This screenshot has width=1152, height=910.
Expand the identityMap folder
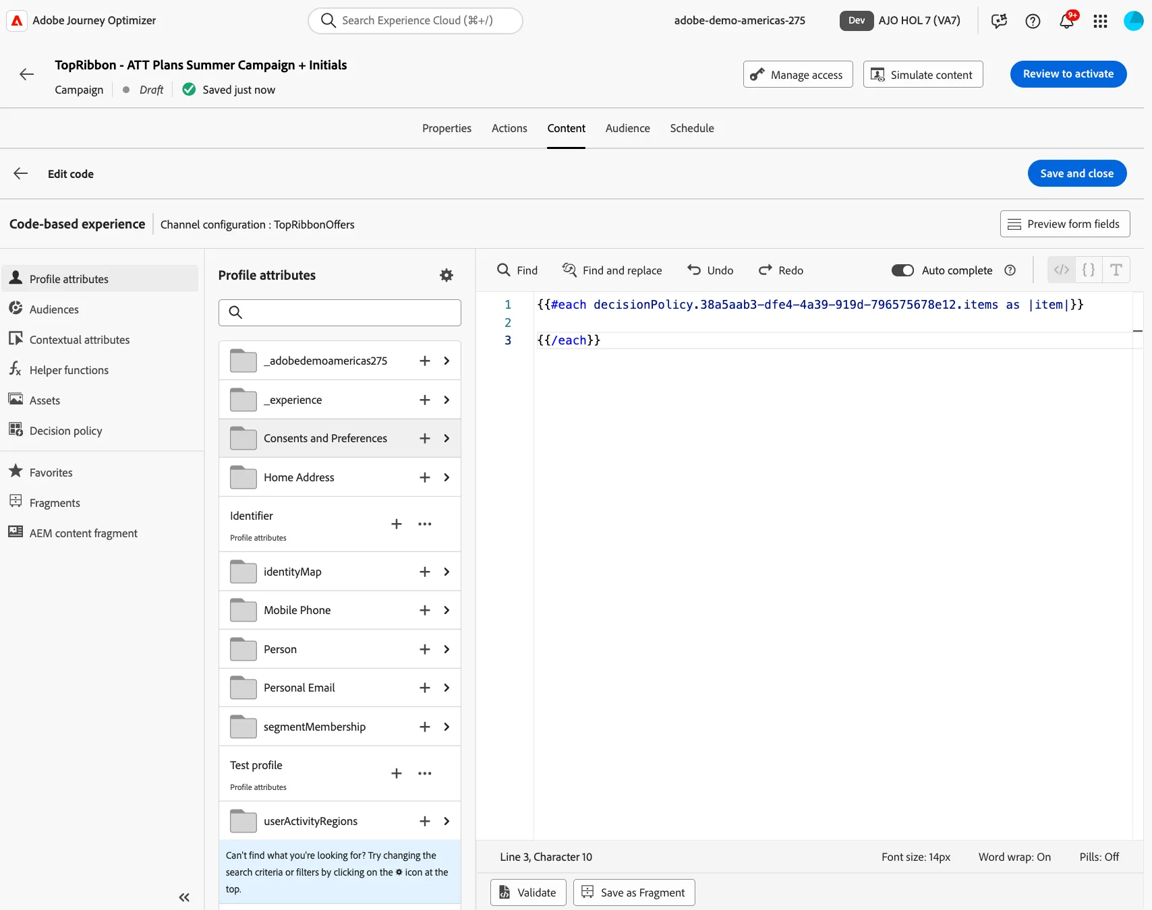point(447,572)
